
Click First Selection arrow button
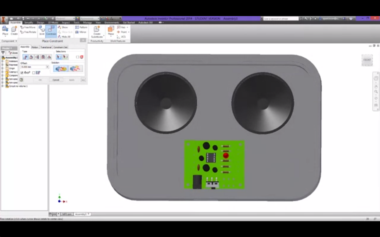(x=59, y=57)
